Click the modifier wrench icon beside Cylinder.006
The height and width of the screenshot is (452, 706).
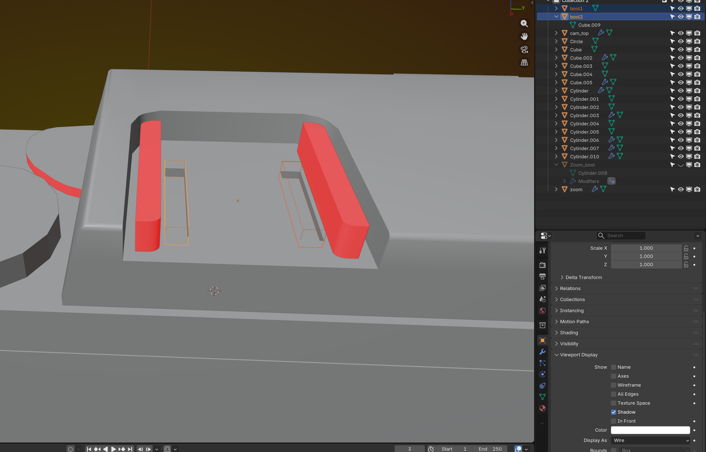[x=611, y=140]
